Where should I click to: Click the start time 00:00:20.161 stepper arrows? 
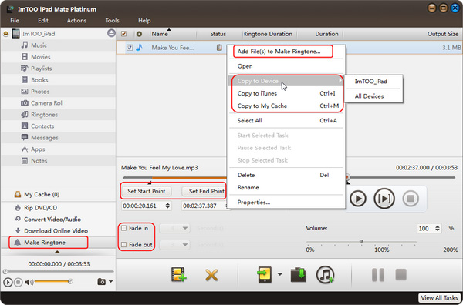[x=167, y=206]
